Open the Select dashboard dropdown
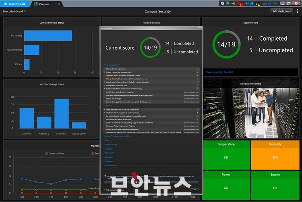Screen dimensions: 302x202 point(14,11)
